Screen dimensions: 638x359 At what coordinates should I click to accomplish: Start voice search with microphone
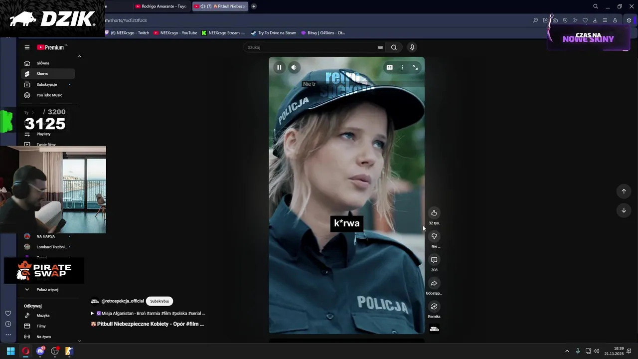(412, 47)
